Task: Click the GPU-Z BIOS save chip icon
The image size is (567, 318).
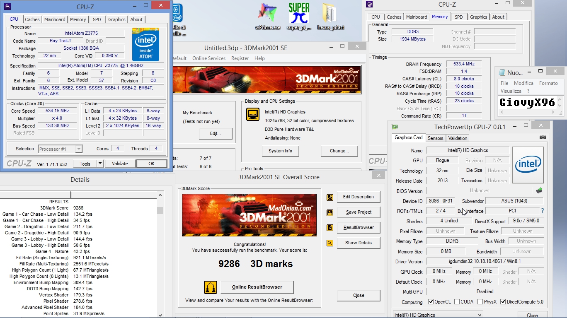Action: [539, 191]
